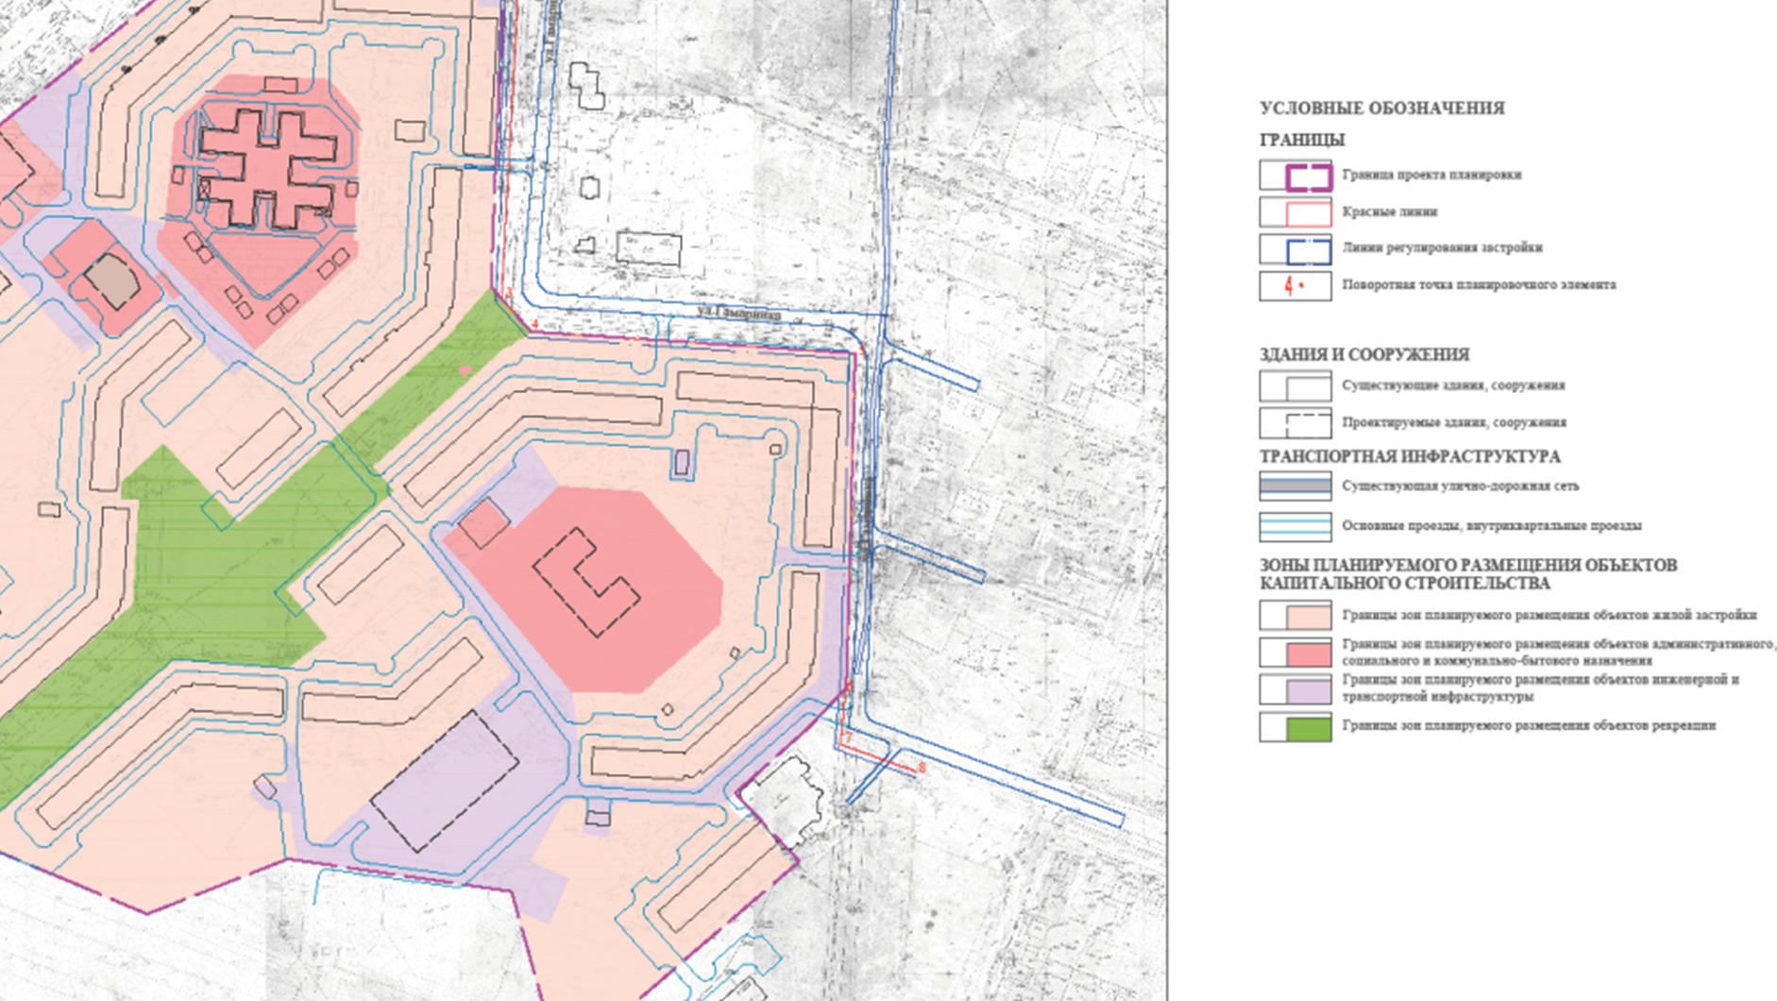
Task: Click the 'ЗДАНИЯ И СООРУЖЕНИЯ' section heading
Action: pos(1363,355)
